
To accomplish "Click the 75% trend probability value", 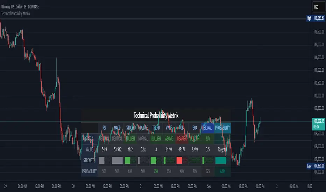I will coord(156,171).
